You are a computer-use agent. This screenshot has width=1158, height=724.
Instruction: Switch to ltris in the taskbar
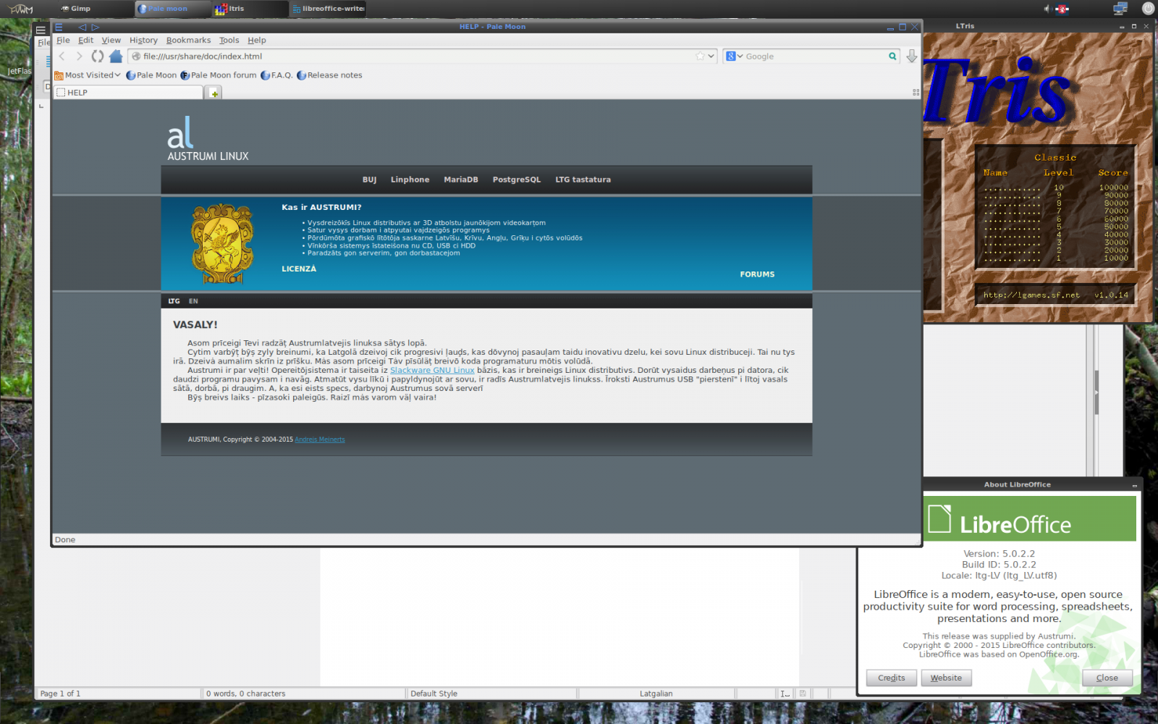250,9
